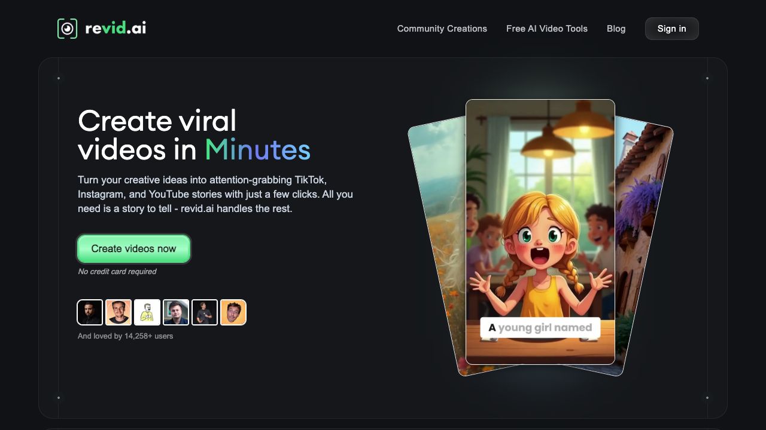
Task: Select the first avatar with the black background
Action: pyautogui.click(x=90, y=312)
